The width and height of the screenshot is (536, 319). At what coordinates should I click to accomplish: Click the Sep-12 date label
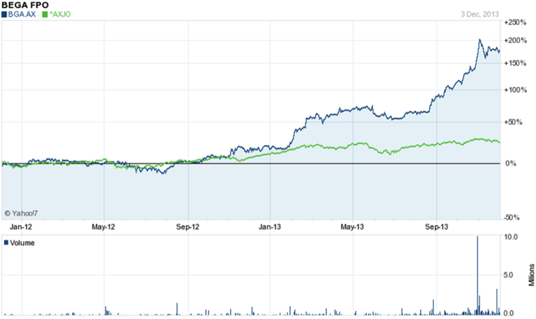coord(188,227)
